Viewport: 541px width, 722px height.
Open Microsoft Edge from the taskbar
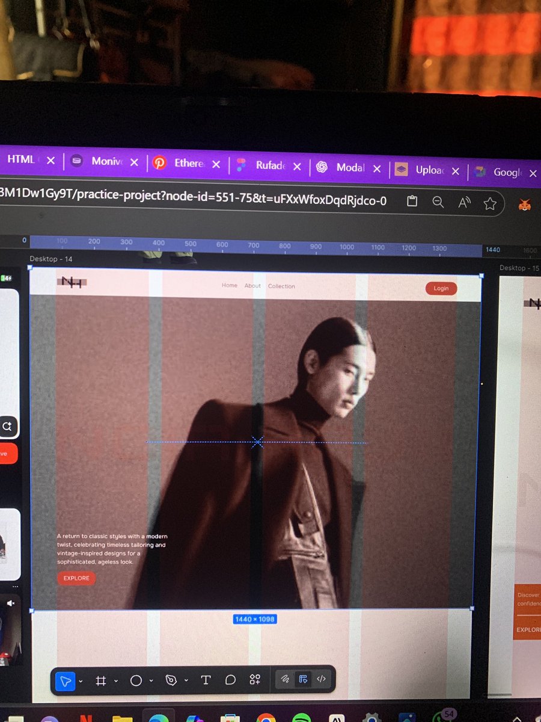[157, 718]
